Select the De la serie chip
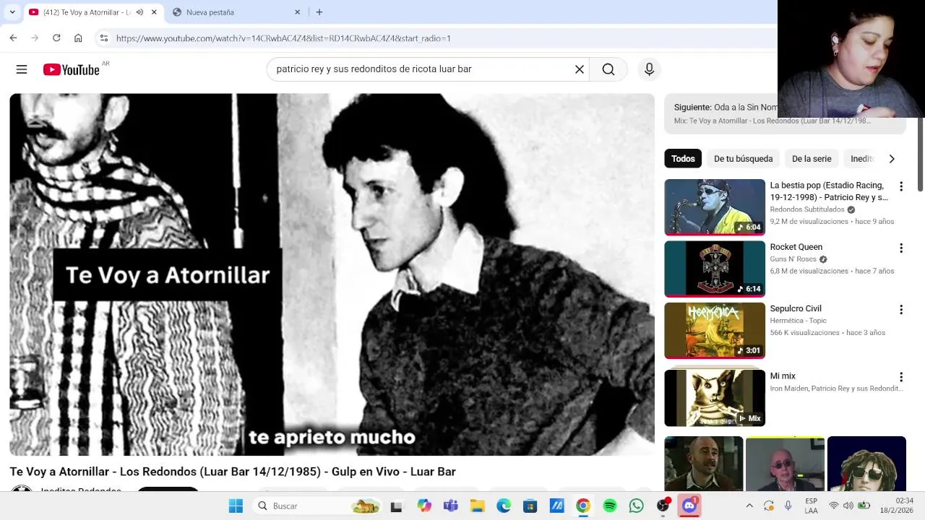The width and height of the screenshot is (925, 520). coord(812,159)
